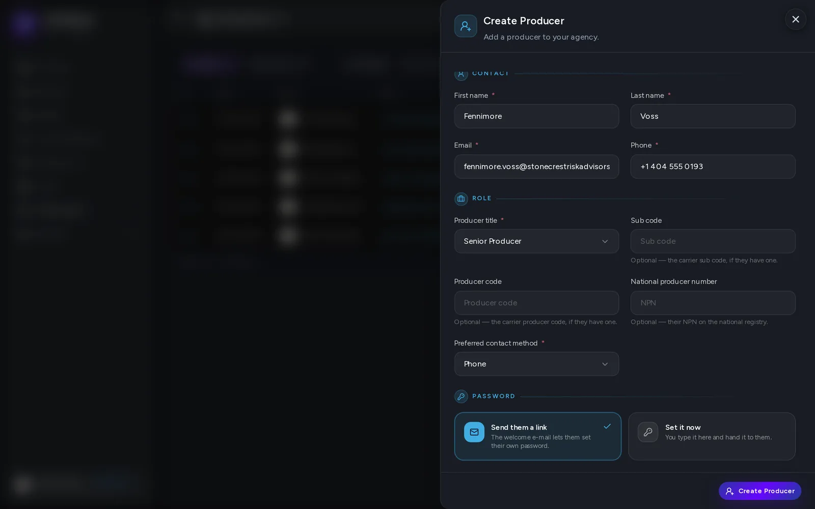Click the ROLE section heading
The image size is (815, 509).
[x=481, y=199]
